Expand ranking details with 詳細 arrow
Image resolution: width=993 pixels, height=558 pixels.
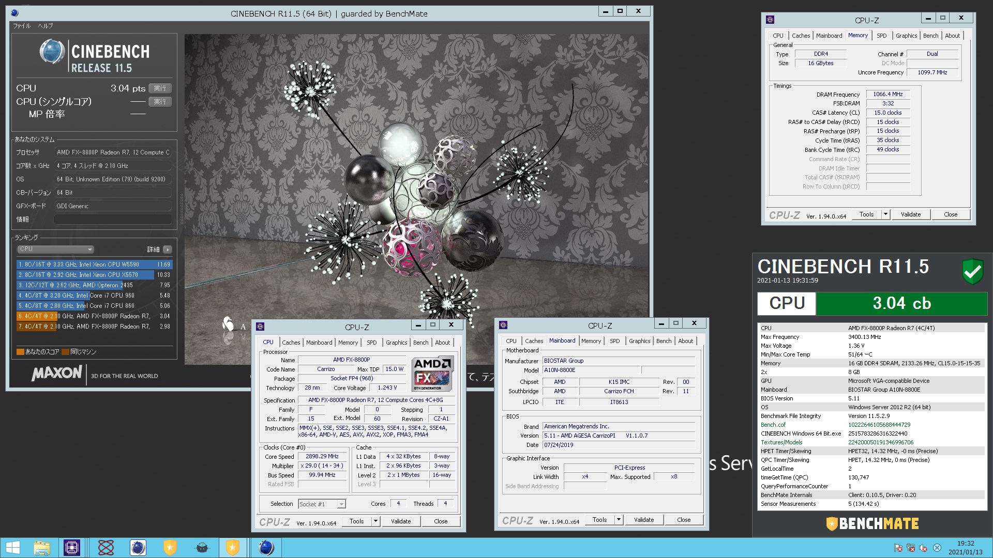pos(168,250)
